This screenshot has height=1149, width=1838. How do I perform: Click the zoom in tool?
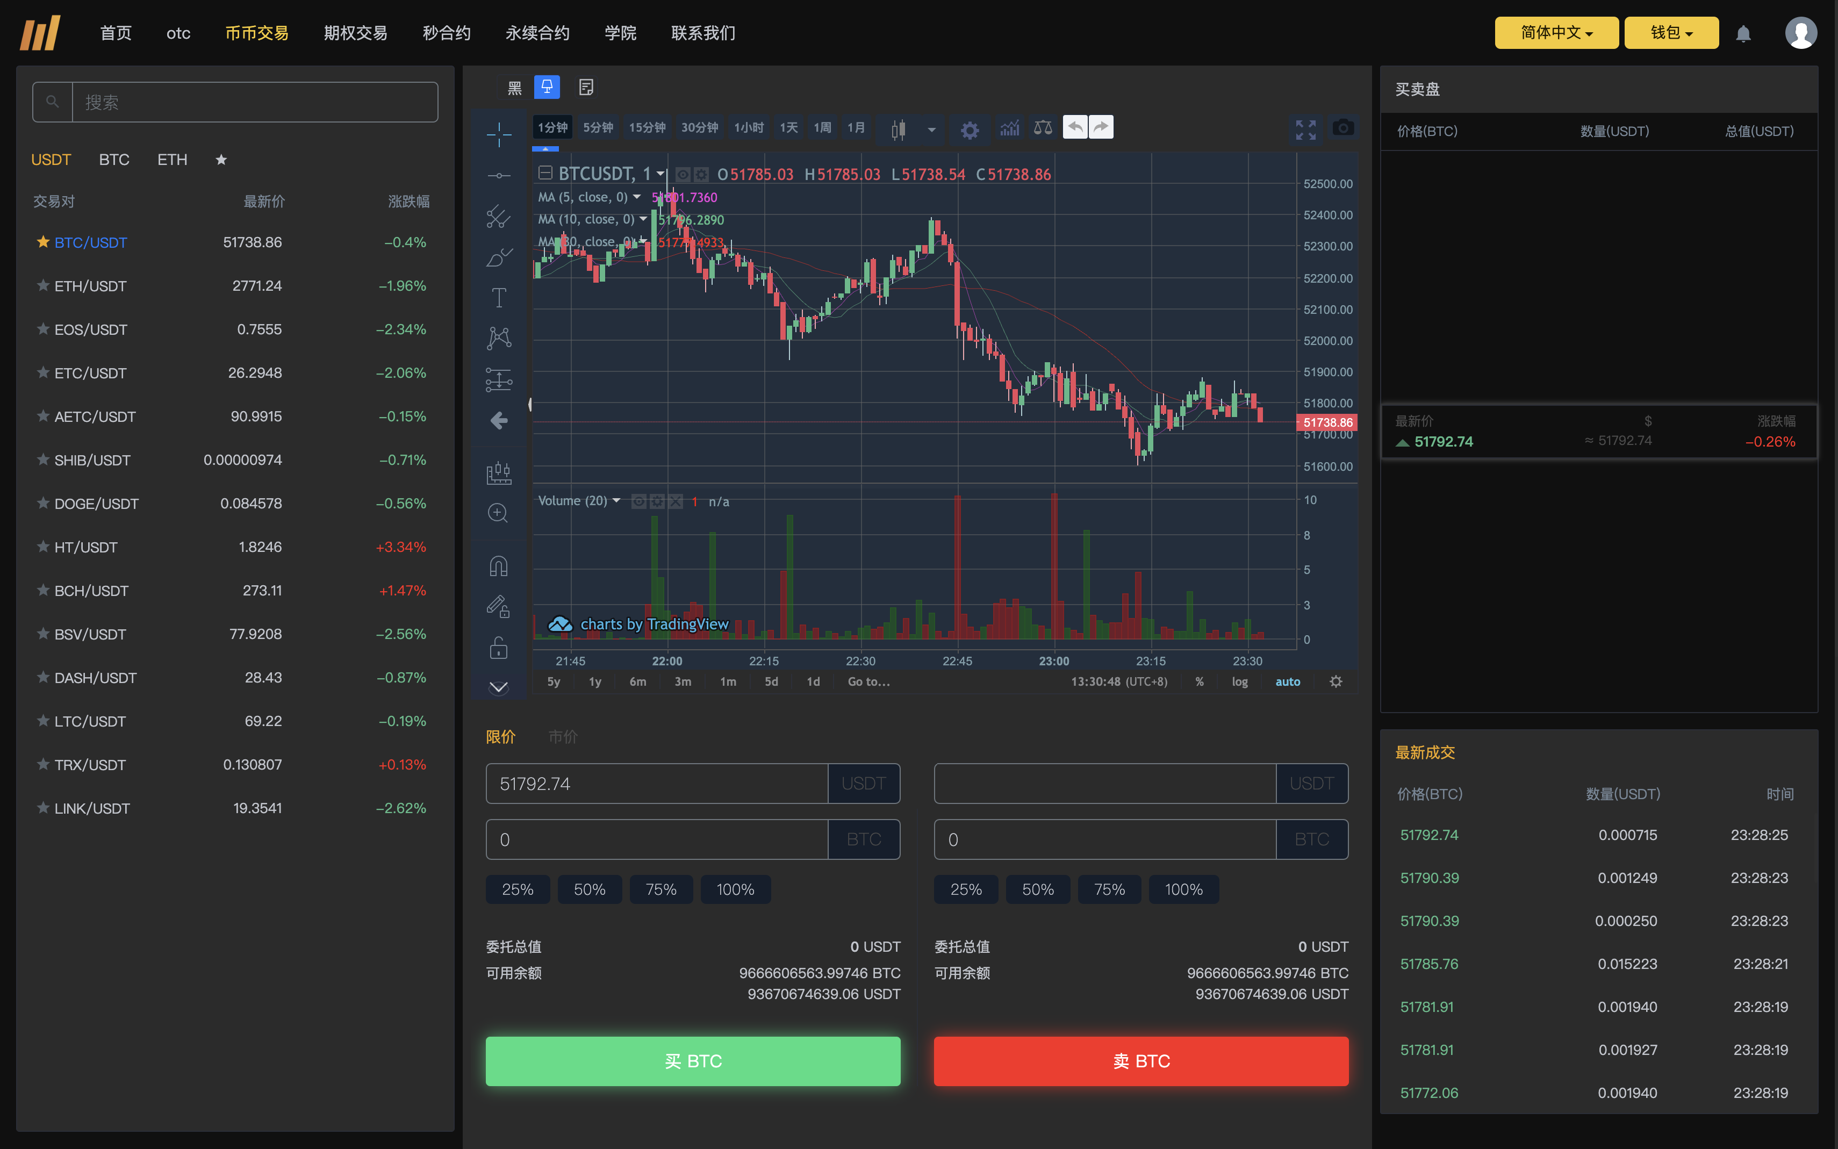pos(498,513)
